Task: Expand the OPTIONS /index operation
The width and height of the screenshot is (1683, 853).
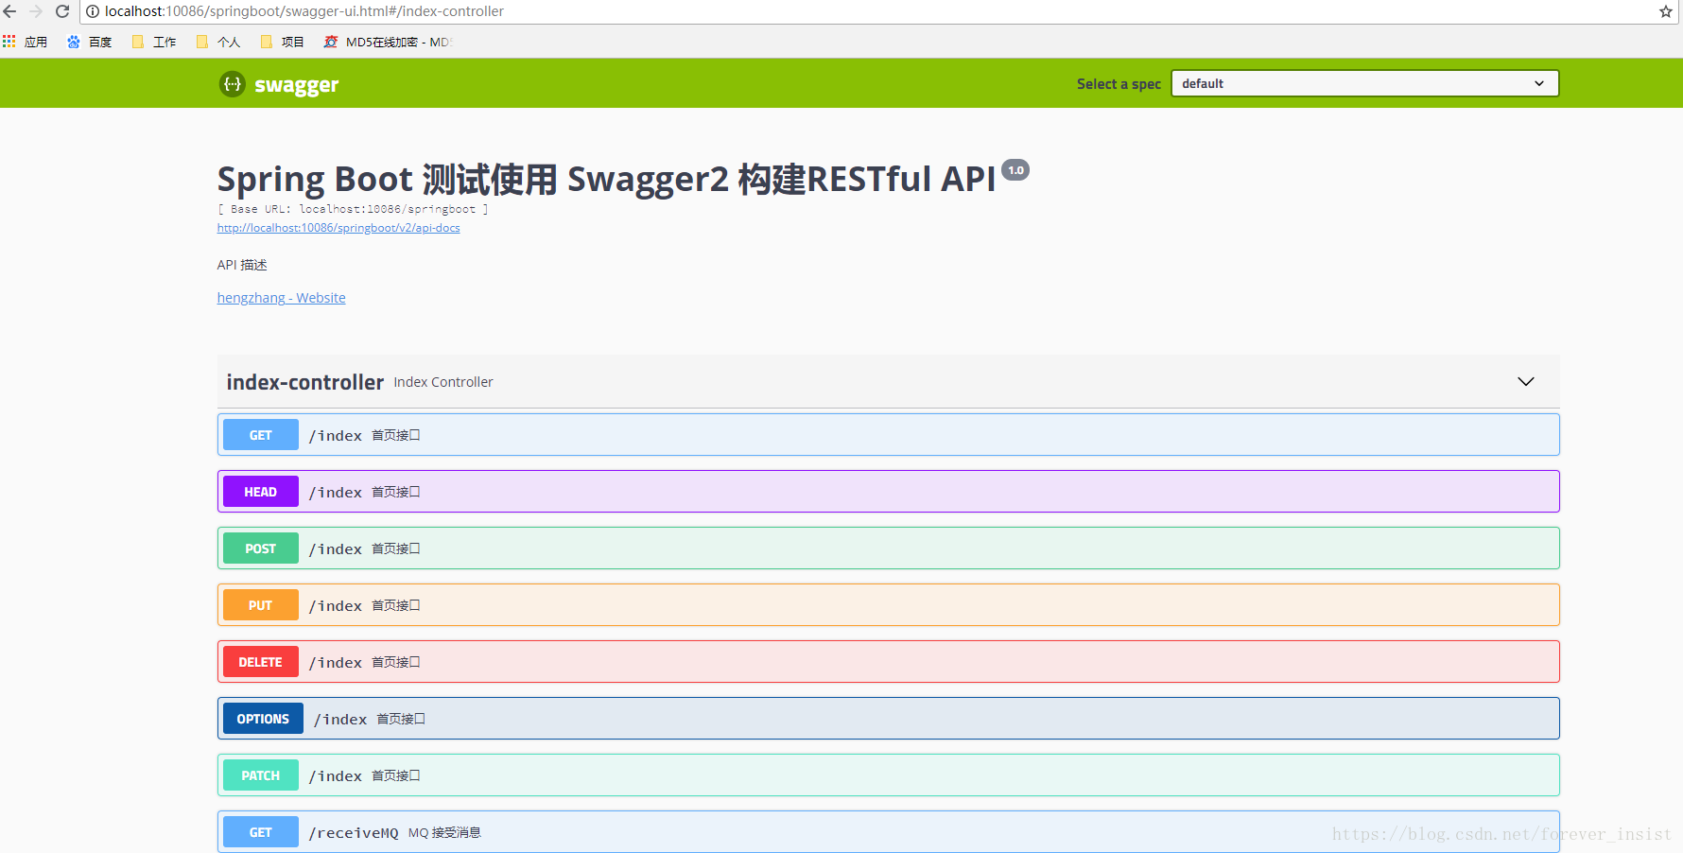Action: 889,719
